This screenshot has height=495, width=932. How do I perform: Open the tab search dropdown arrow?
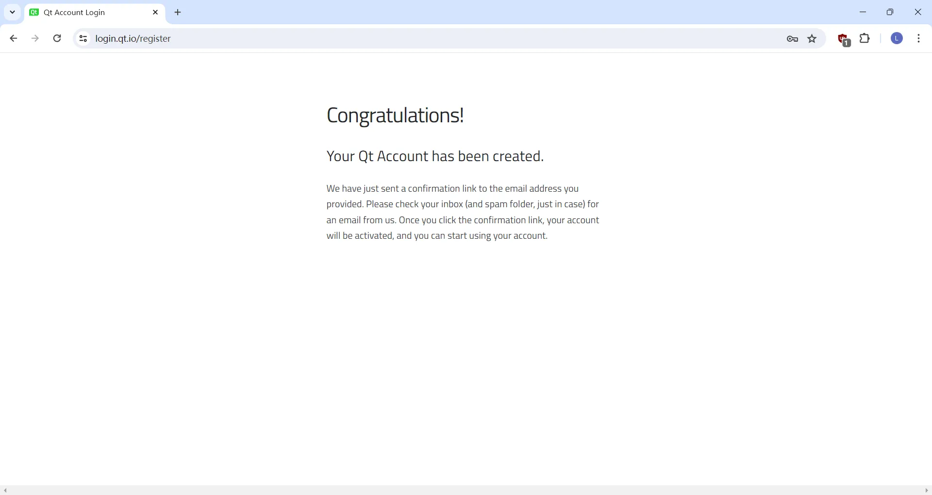[13, 12]
